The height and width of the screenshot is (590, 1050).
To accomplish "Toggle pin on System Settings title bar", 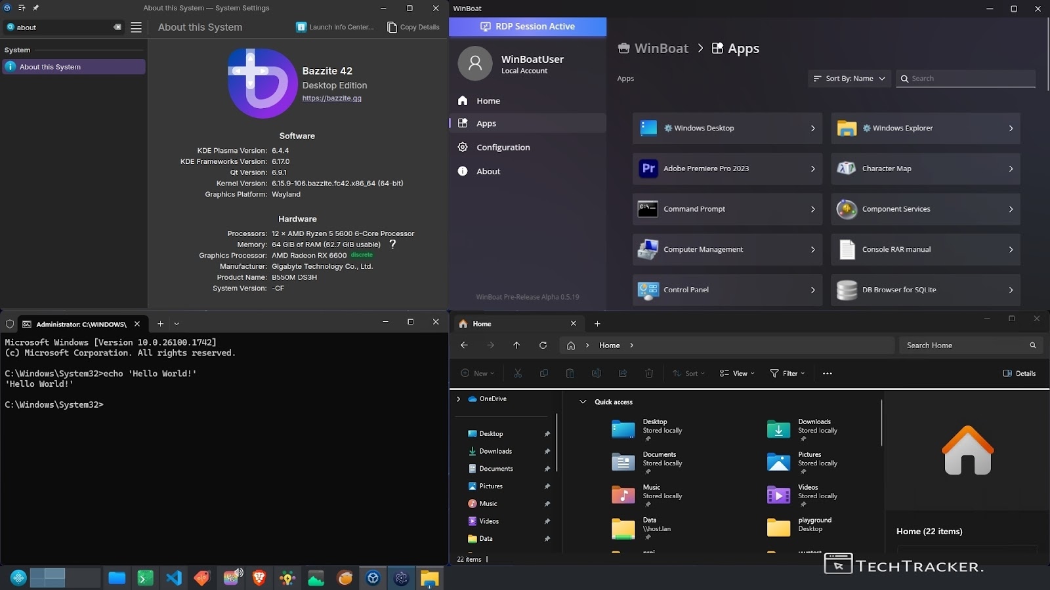I will click(x=35, y=8).
